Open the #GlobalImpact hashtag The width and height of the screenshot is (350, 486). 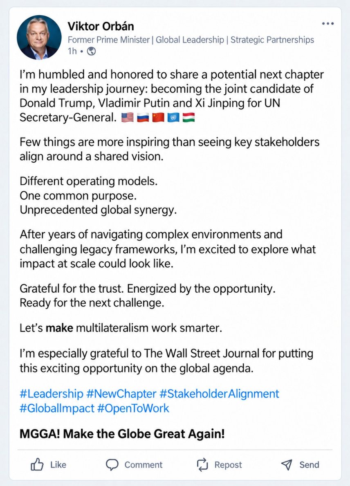(57, 408)
